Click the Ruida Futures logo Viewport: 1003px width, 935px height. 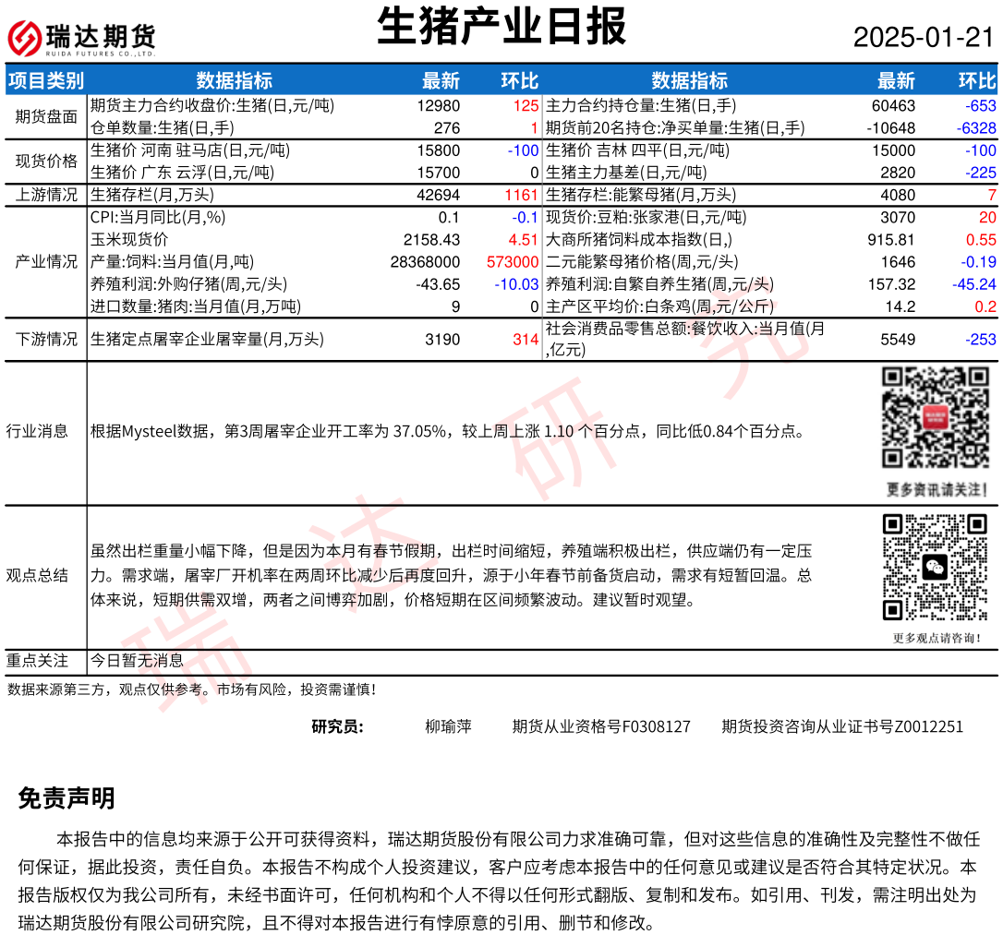81,38
